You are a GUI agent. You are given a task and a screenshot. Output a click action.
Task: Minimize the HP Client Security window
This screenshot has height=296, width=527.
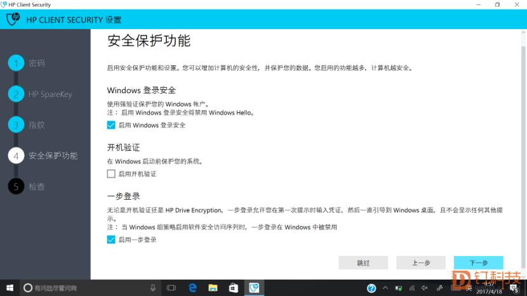(x=479, y=4)
